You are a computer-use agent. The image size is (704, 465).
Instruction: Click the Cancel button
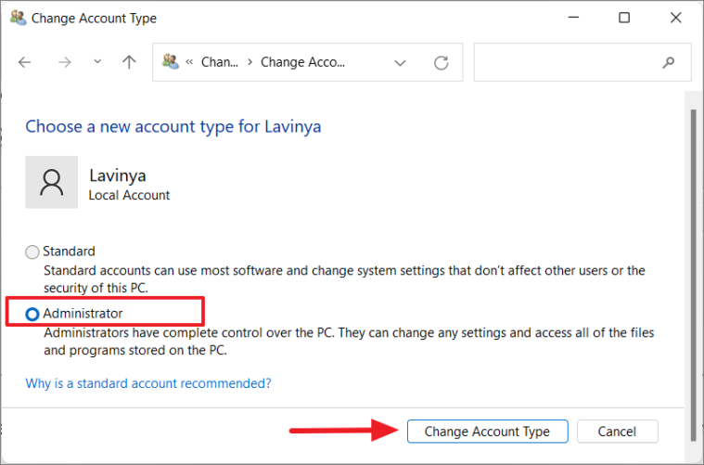617,432
